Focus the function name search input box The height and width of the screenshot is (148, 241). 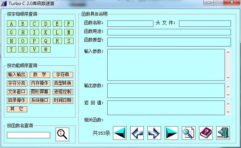coord(29,135)
